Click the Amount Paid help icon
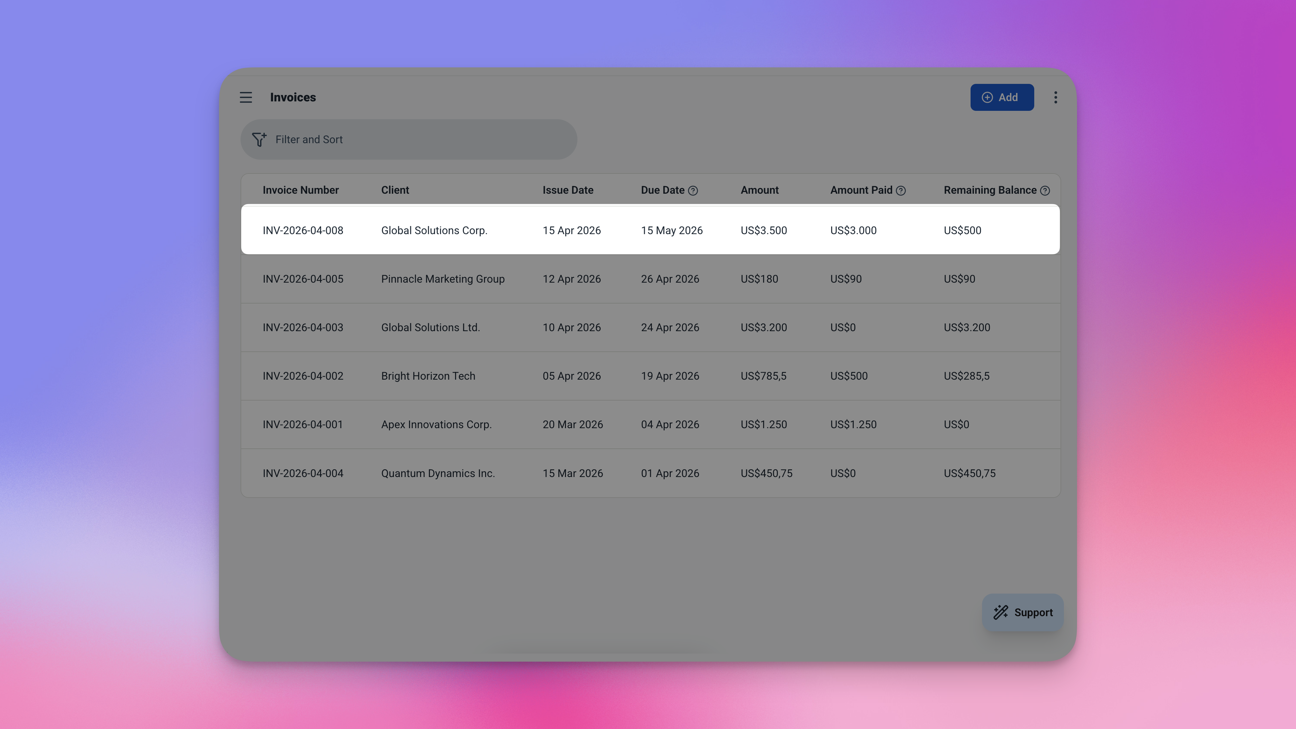Screen dimensions: 1296x729 point(900,191)
